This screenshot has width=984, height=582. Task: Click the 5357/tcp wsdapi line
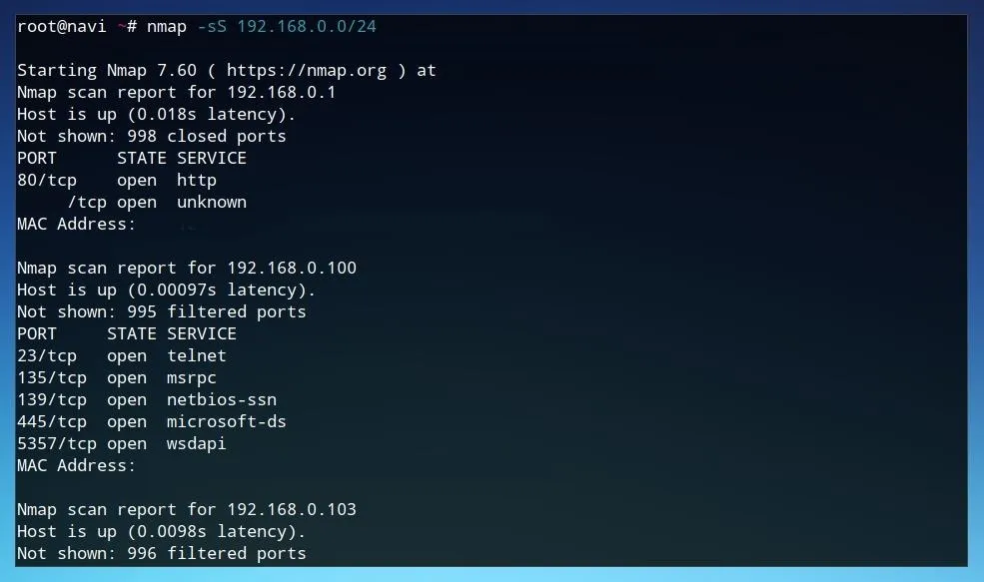(x=122, y=444)
